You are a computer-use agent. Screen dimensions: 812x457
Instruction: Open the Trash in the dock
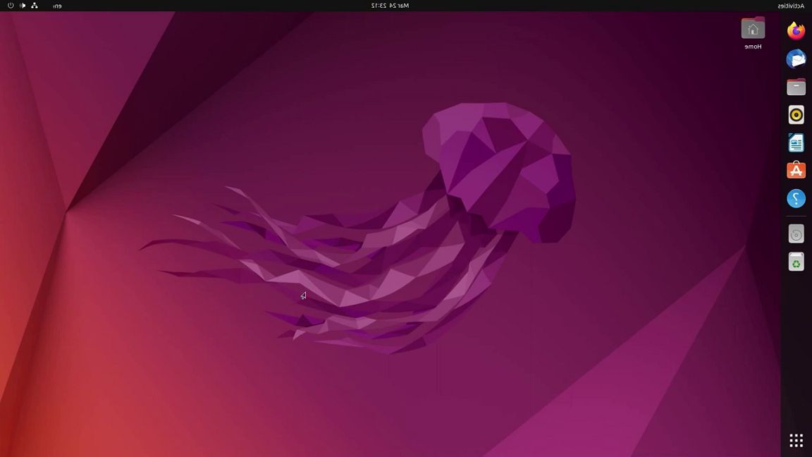tap(796, 262)
